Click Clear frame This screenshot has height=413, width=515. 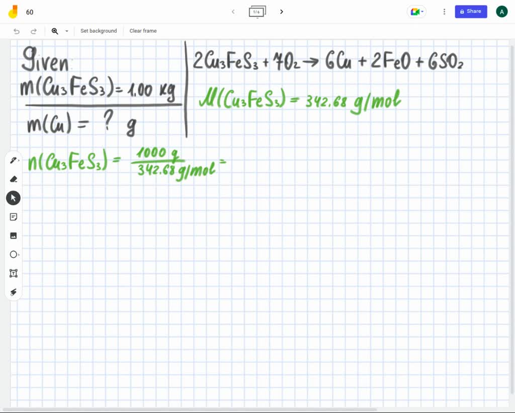click(143, 31)
